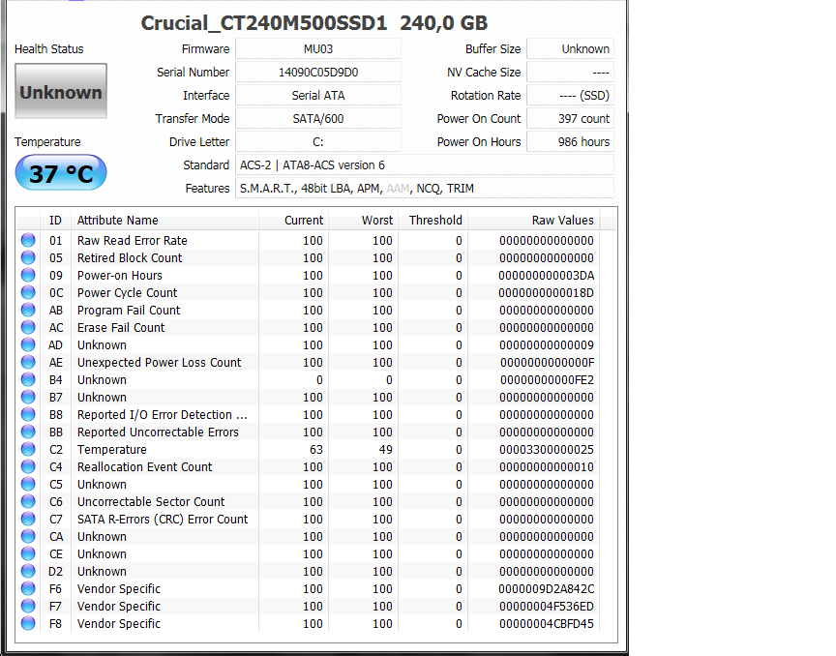
Task: Sort by the ID column header
Action: tap(55, 221)
